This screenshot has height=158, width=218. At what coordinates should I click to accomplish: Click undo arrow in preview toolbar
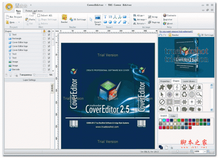[x=160, y=35]
